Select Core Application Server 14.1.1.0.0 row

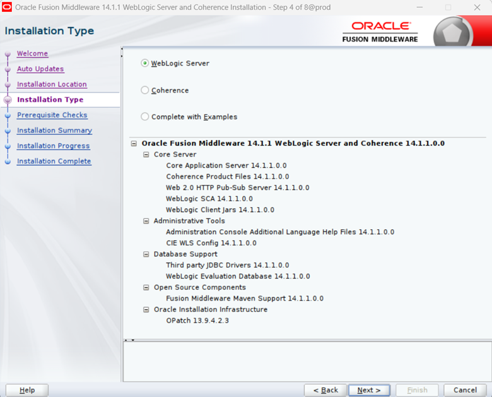[x=226, y=165]
